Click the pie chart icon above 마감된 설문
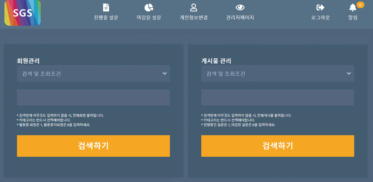 point(149,8)
